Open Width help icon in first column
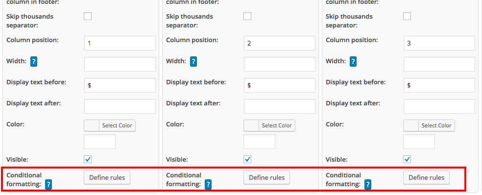The height and width of the screenshot is (195, 482). pyautogui.click(x=34, y=62)
